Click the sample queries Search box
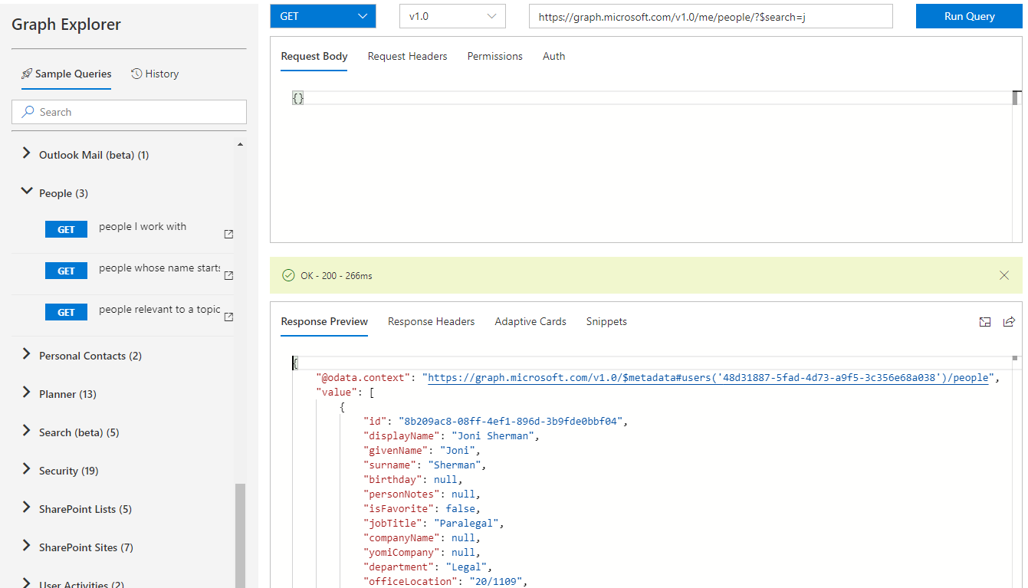Screen dimensions: 1028x588 click(x=129, y=112)
